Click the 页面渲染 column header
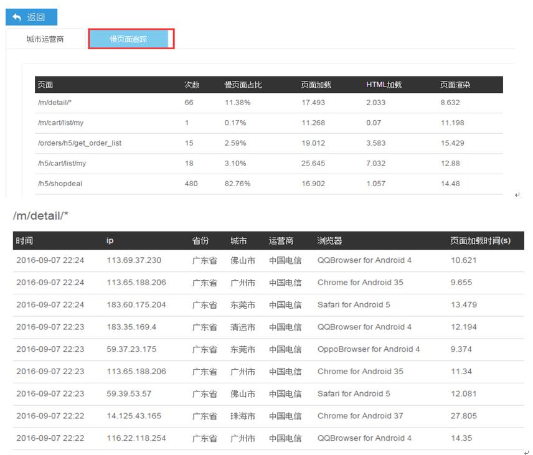 [455, 85]
